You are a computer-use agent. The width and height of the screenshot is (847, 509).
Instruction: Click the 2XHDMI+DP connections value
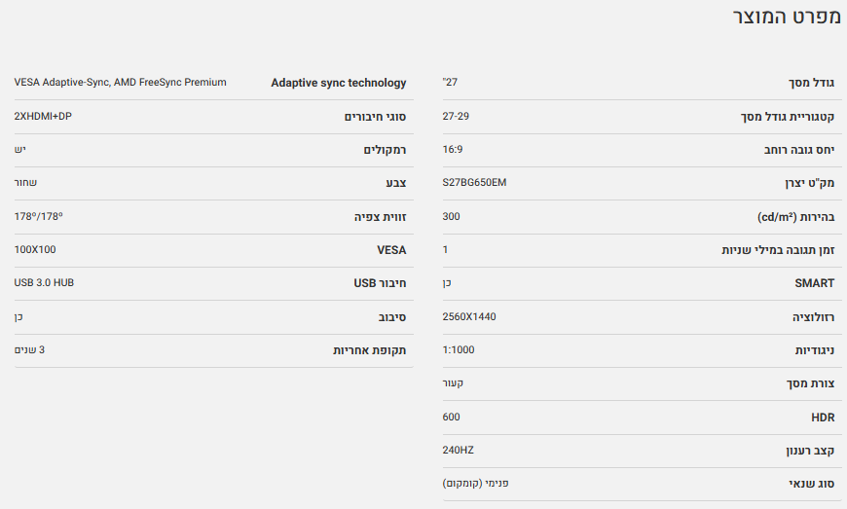coord(43,117)
